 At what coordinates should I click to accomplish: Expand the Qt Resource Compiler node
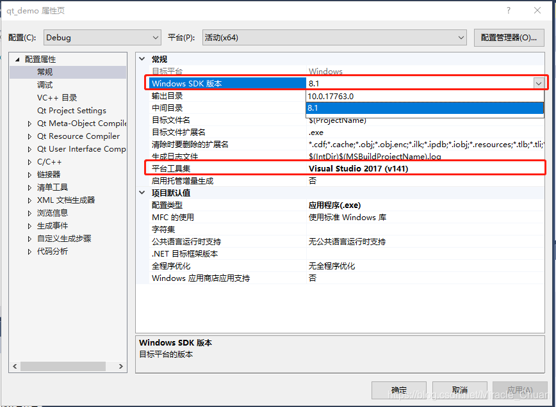click(x=29, y=136)
